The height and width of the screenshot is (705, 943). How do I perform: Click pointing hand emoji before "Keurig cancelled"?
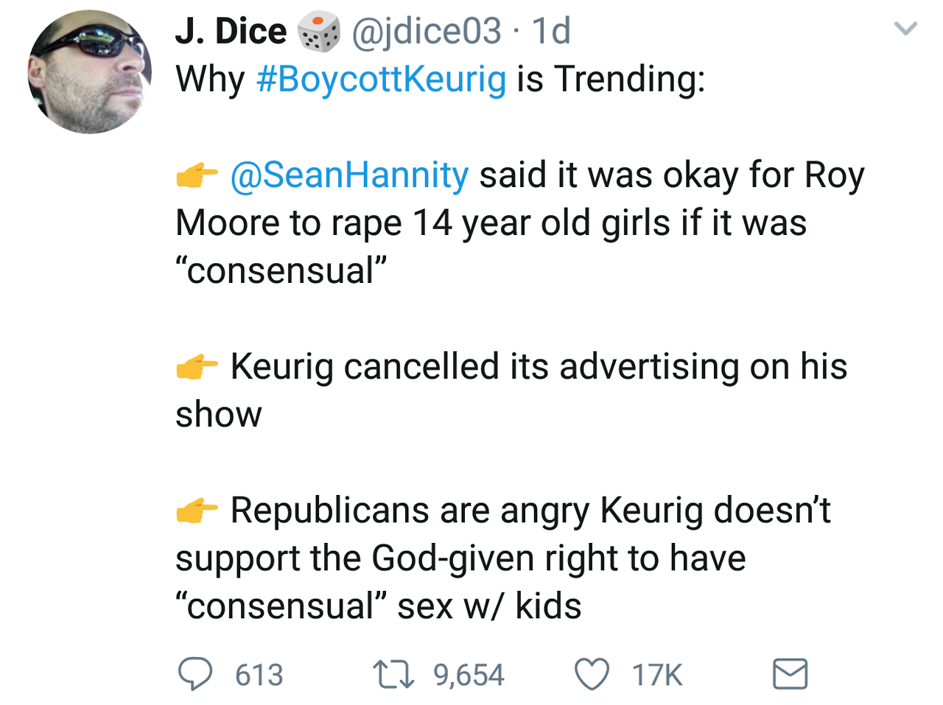197,367
